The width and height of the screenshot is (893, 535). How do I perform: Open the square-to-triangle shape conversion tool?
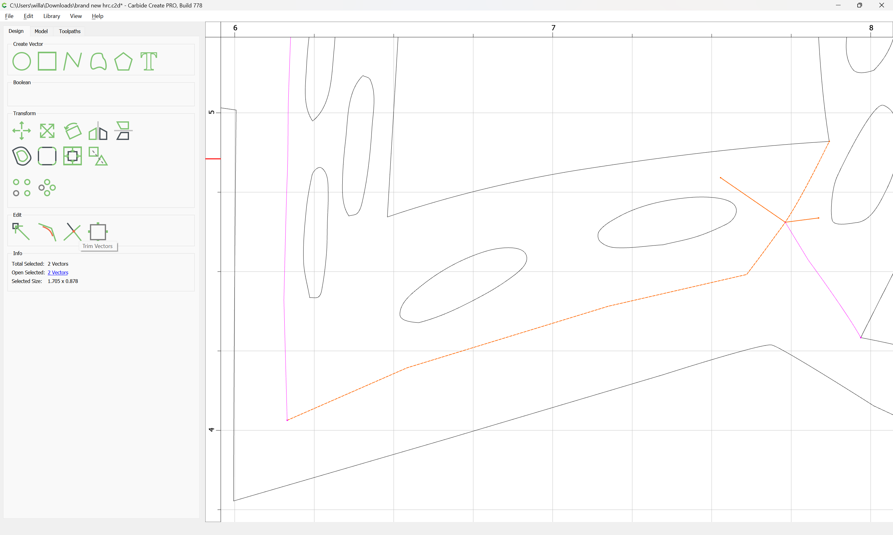click(98, 156)
